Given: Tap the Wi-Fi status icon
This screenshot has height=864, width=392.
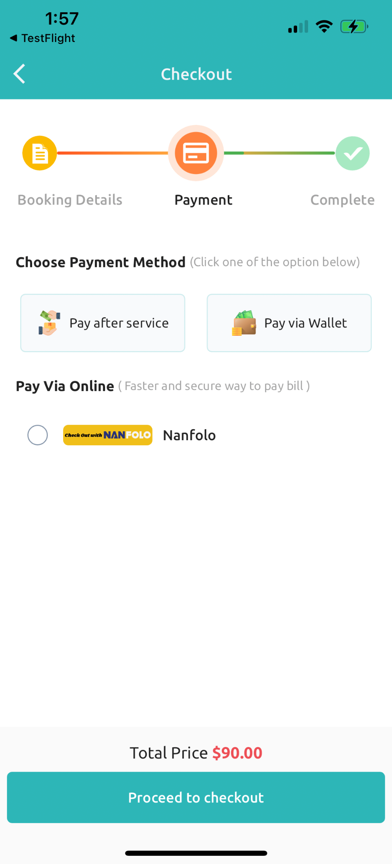Looking at the screenshot, I should click(x=324, y=27).
